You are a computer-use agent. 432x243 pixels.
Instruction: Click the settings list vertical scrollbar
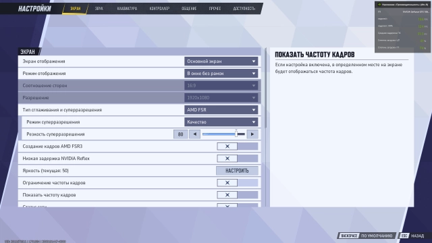(265, 88)
